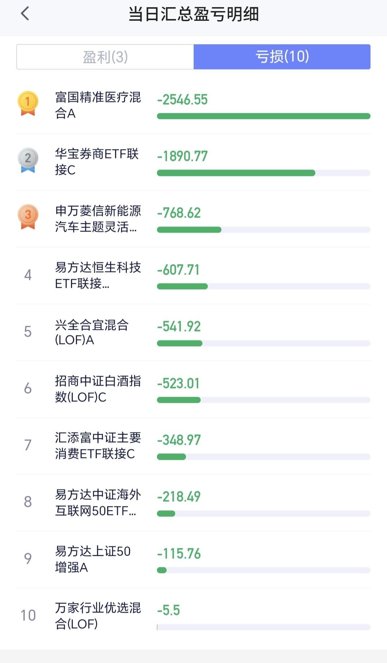This screenshot has width=387, height=663.
Task: Select the 亏损(10) tab
Action: [x=282, y=57]
